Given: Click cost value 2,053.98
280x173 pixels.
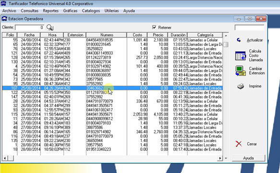Looking at the screenshot, I should (140, 114).
